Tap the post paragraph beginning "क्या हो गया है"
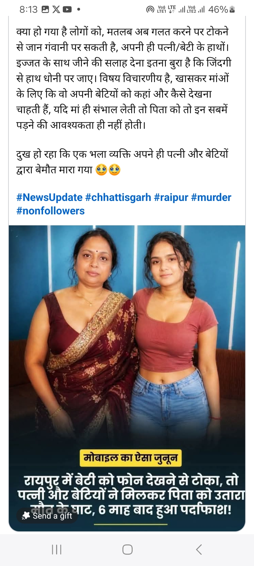The image size is (254, 566). 123,78
